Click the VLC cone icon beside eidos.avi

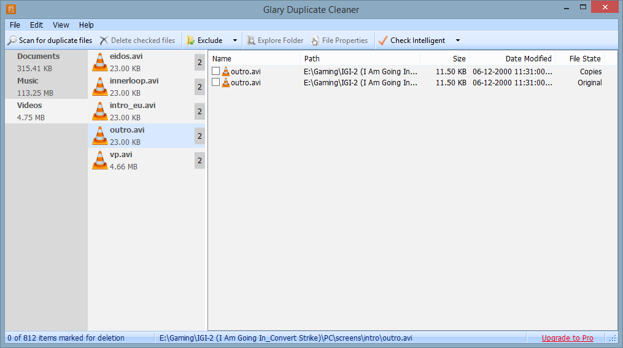[x=99, y=62]
